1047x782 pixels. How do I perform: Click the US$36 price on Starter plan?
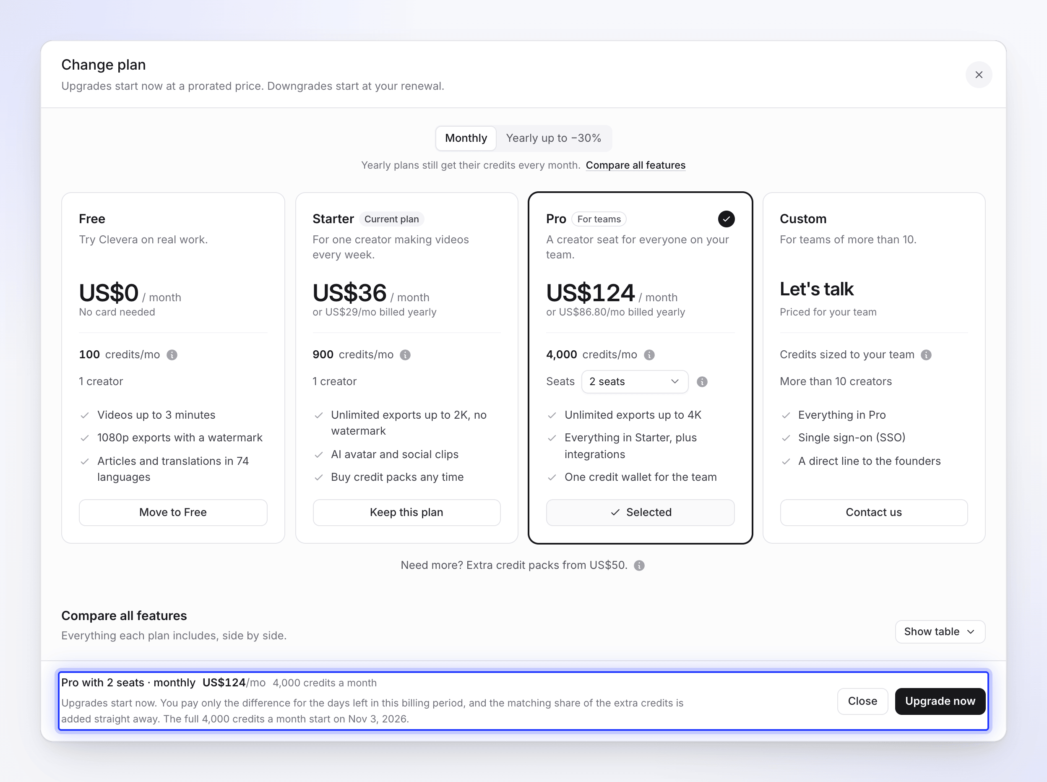point(349,292)
